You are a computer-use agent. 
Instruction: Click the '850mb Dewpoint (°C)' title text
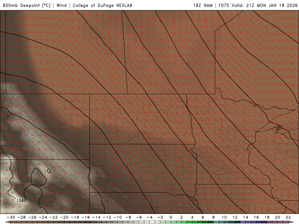pyautogui.click(x=27, y=5)
